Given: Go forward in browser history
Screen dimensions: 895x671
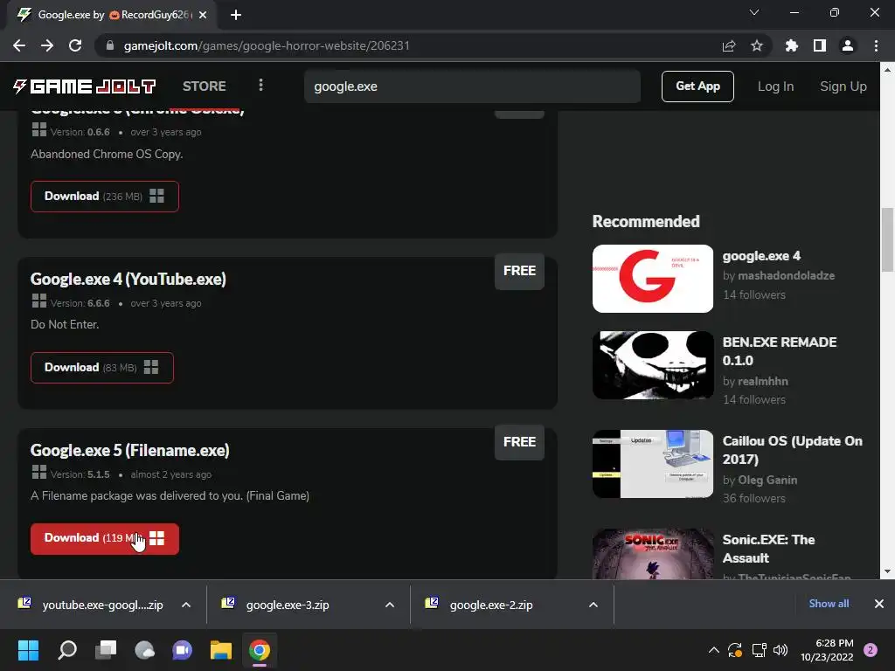Looking at the screenshot, I should point(47,45).
